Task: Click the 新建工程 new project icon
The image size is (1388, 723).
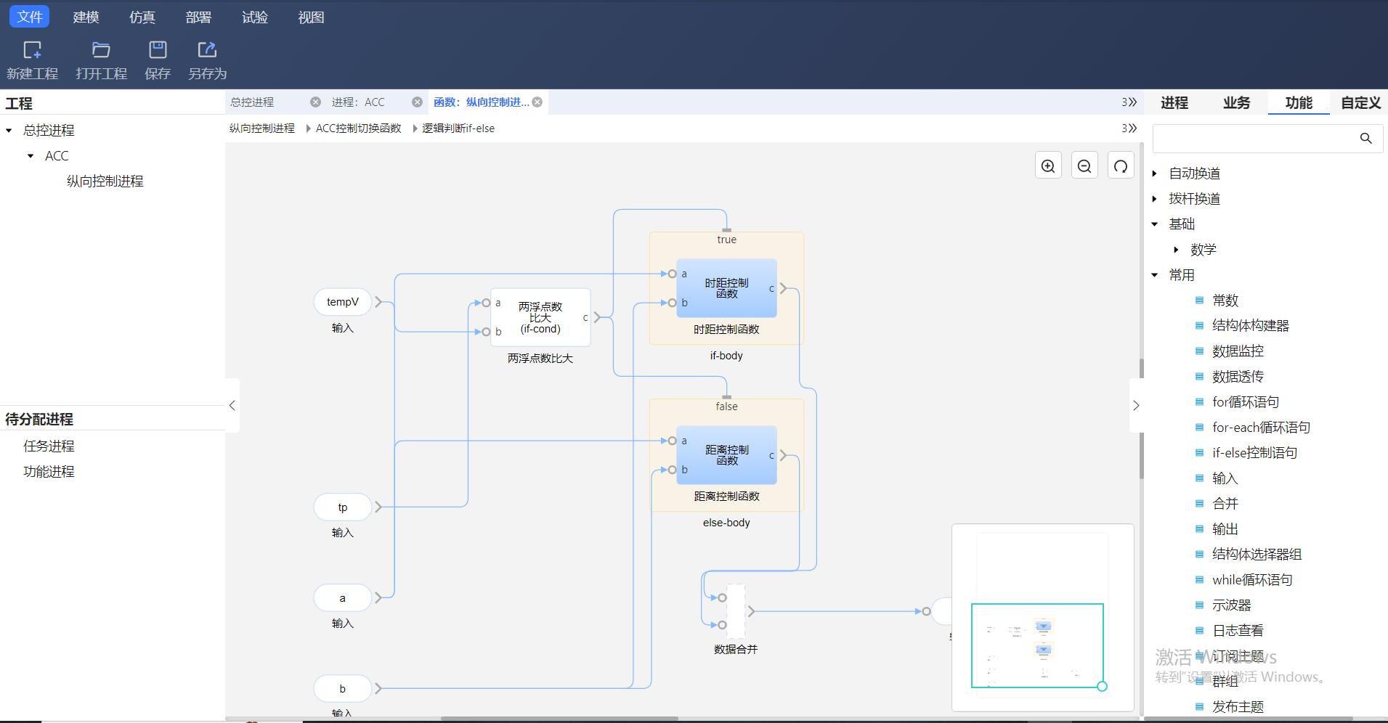Action: (32, 50)
